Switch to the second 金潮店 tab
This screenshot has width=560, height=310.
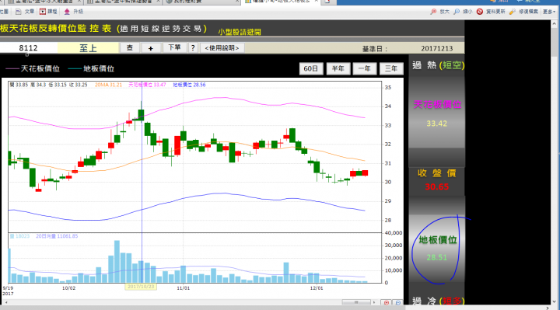123,2
